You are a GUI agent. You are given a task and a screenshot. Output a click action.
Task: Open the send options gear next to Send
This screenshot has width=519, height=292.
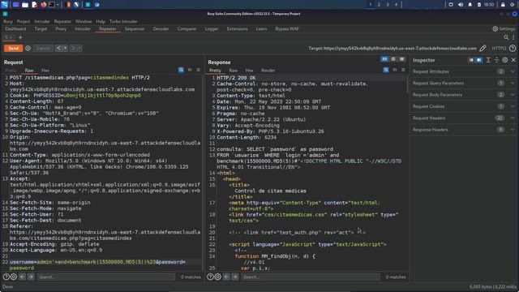(28, 49)
